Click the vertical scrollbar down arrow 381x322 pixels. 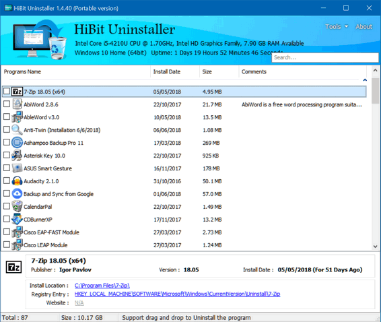376,247
